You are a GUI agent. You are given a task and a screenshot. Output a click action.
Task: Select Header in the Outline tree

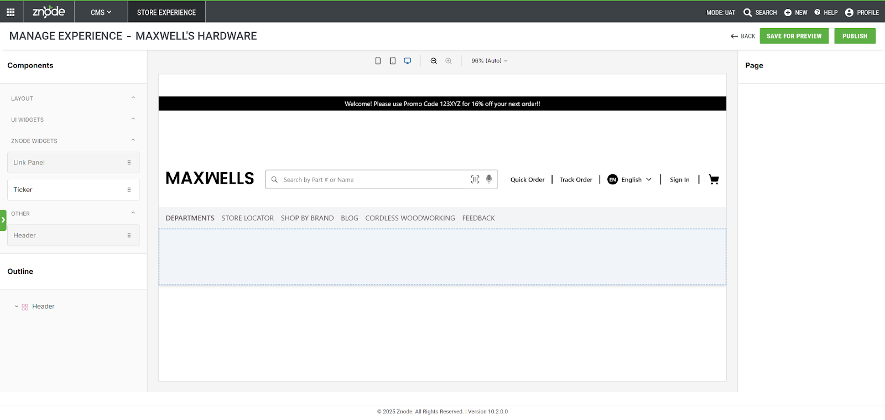click(x=43, y=307)
